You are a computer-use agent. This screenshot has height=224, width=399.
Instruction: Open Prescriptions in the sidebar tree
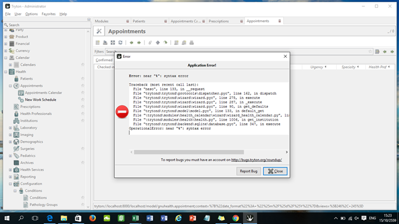tap(30, 106)
